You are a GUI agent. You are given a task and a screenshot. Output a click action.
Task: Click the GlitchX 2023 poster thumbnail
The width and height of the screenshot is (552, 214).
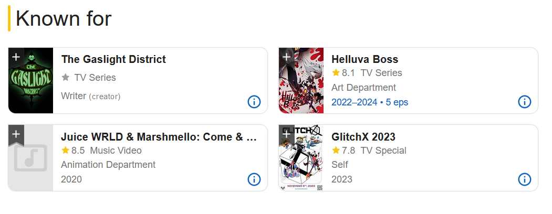[301, 158]
